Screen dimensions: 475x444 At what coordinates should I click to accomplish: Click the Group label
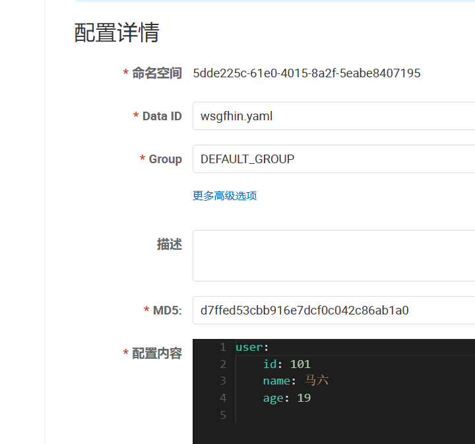coord(165,159)
